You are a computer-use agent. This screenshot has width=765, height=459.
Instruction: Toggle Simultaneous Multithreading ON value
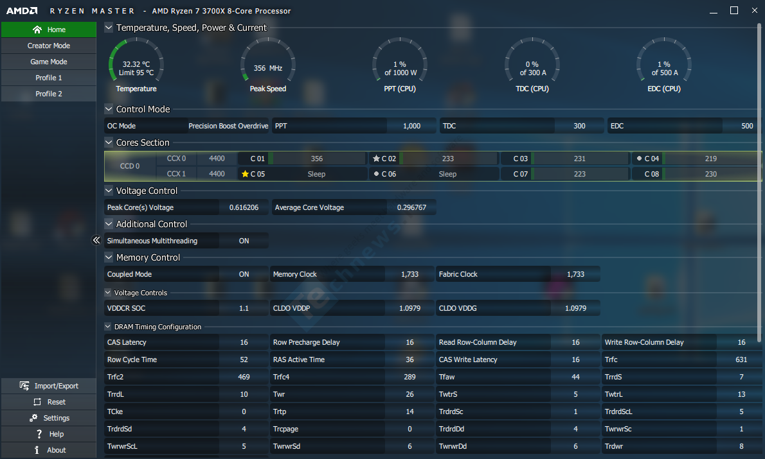[244, 241]
